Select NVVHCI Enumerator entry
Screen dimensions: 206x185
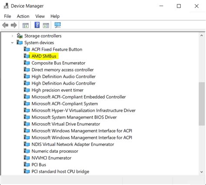(51, 158)
